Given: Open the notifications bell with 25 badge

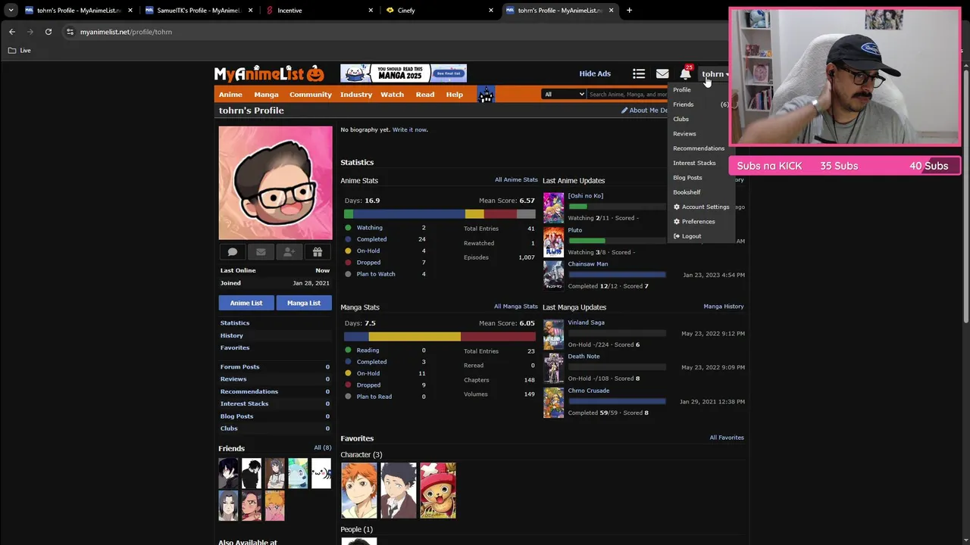Looking at the screenshot, I should point(685,73).
